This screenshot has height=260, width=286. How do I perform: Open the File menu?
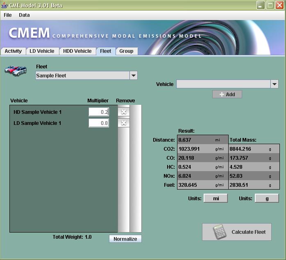tap(8, 15)
